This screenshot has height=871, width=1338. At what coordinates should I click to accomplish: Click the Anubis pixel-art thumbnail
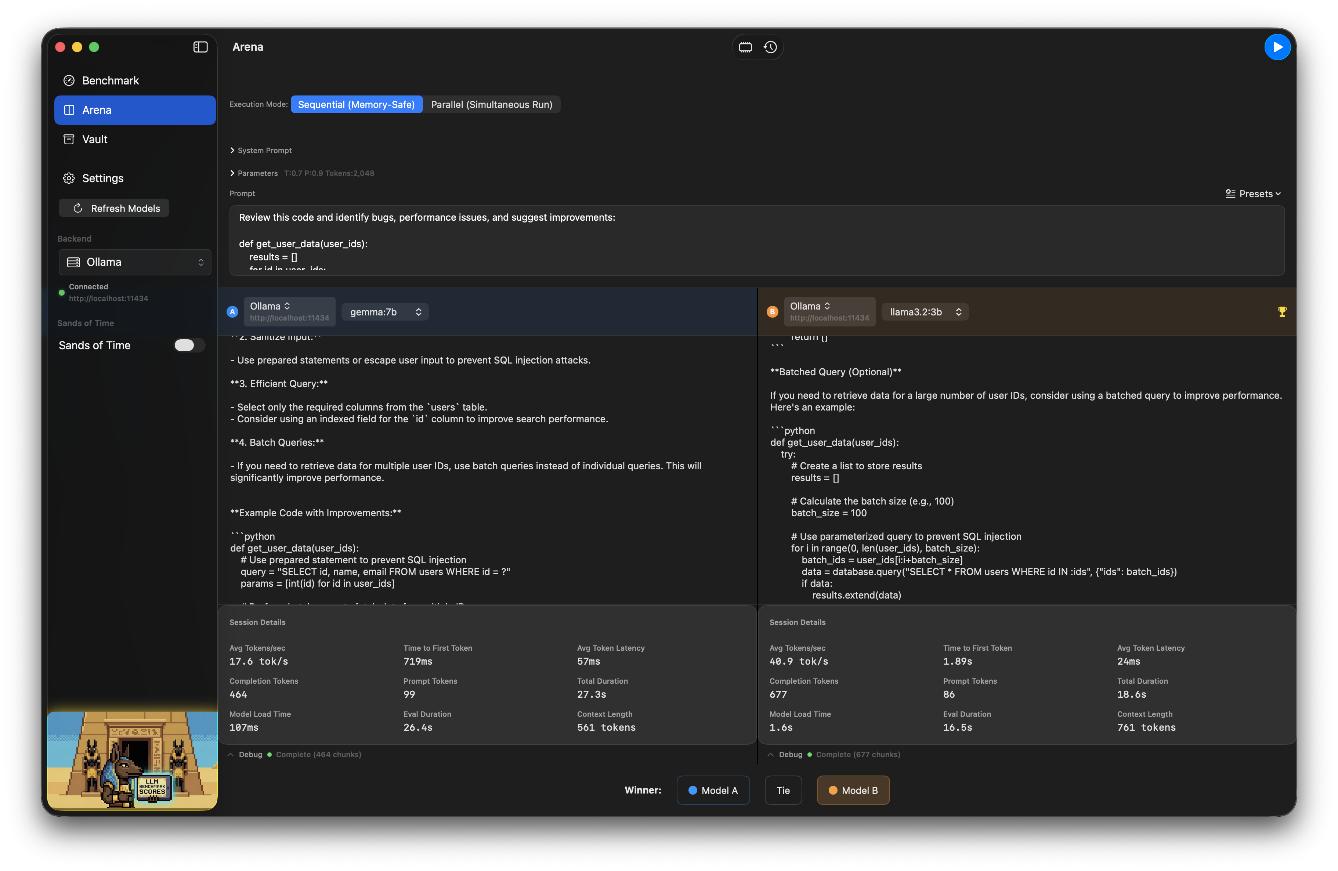pos(133,760)
